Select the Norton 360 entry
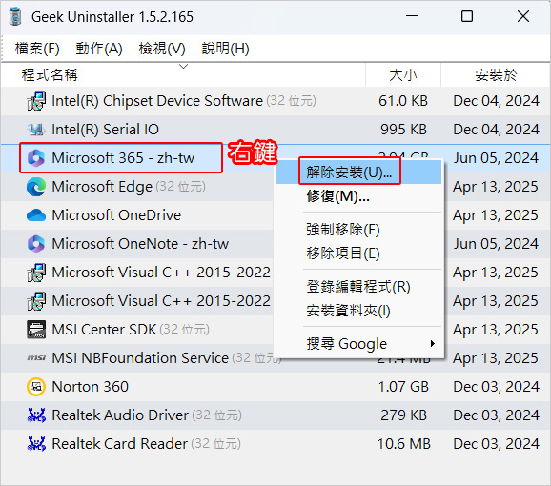The height and width of the screenshot is (486, 551). pos(90,387)
